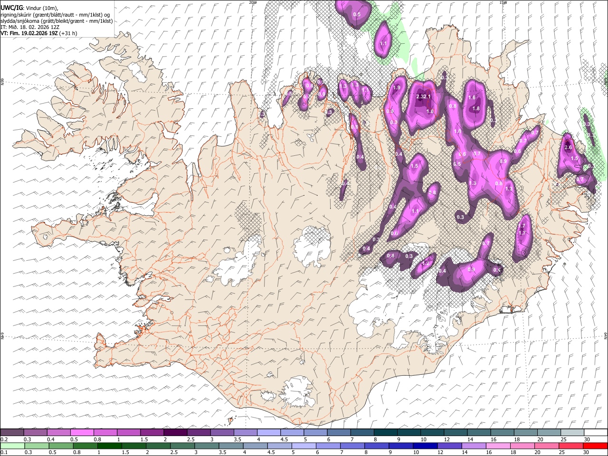The height and width of the screenshot is (456, 608).
Task: Click the map title text 'UWC/IG'
Action: (x=11, y=8)
